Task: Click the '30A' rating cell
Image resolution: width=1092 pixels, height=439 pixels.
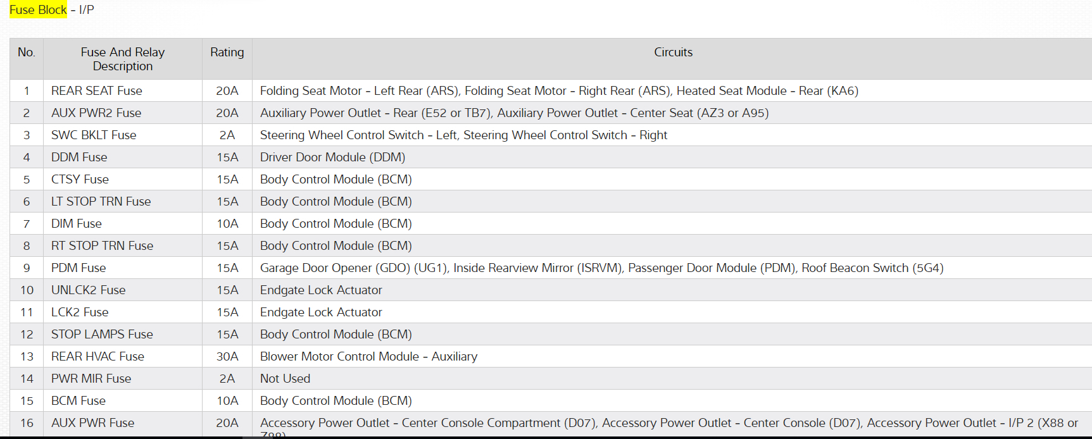Action: coord(227,356)
